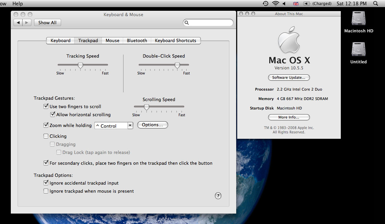The width and height of the screenshot is (385, 224).
Task: Click the Scrolling Speed slider thumb
Action: (x=146, y=107)
